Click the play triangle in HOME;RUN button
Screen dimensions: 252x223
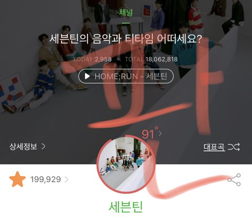[x=87, y=76]
